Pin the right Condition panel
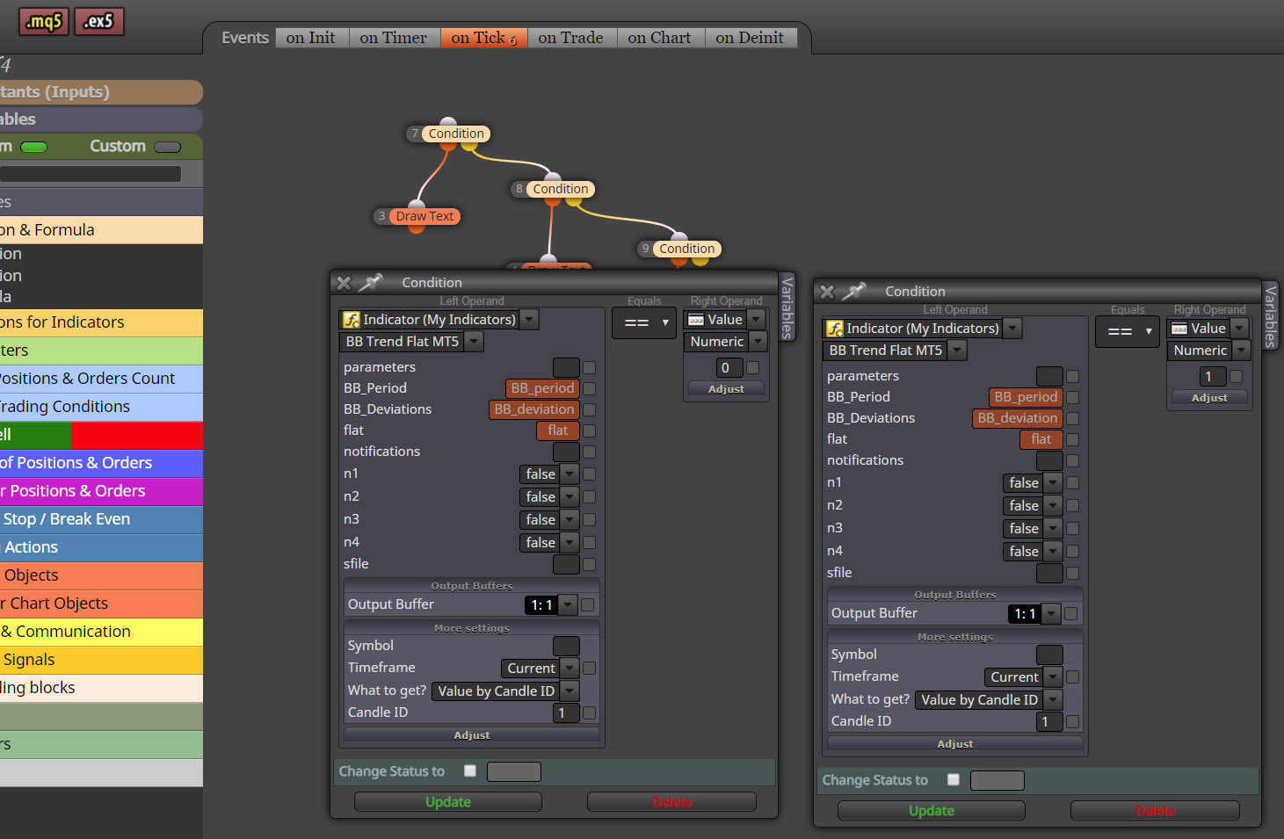 click(x=854, y=291)
